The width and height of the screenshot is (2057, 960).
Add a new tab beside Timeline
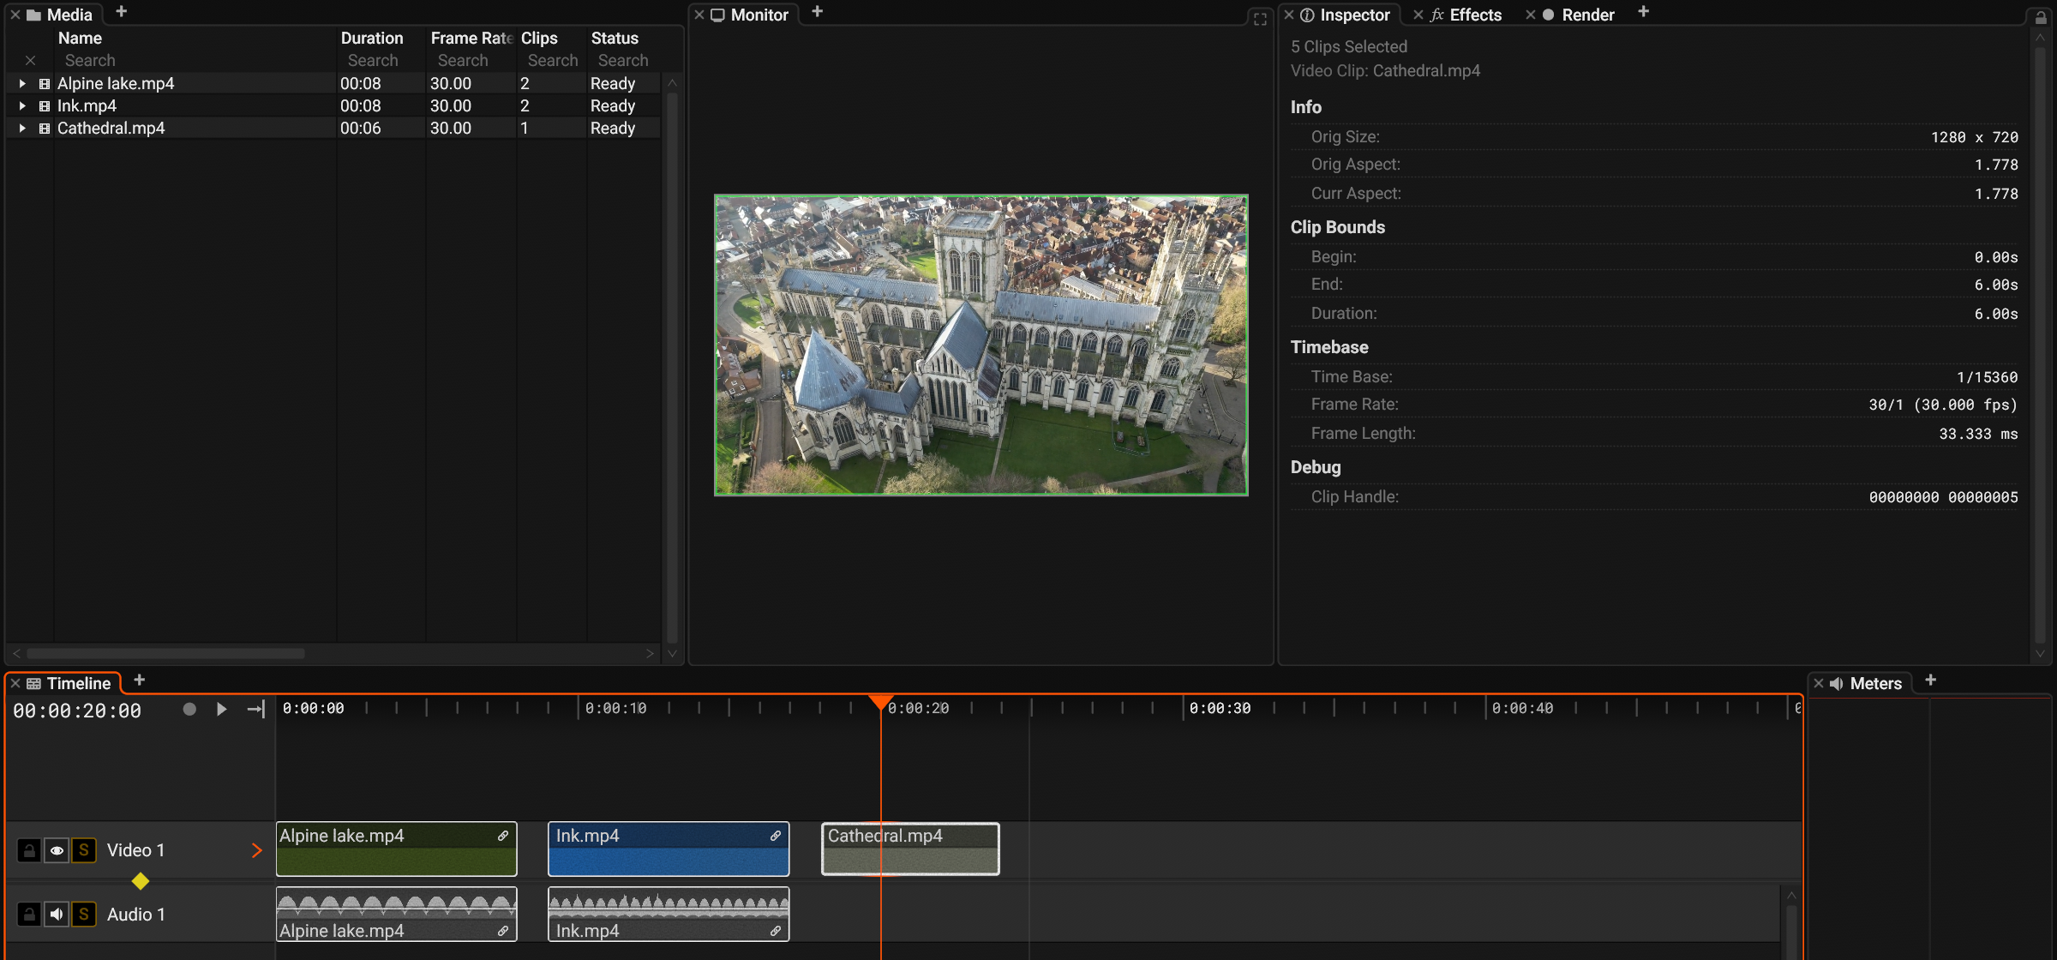(139, 681)
